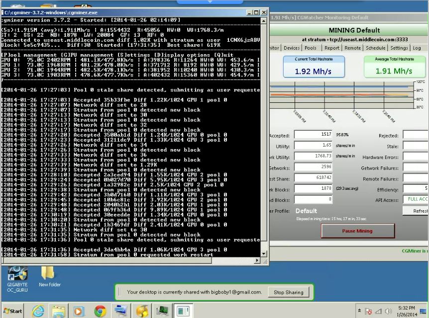Click right arrow of console horizontal scrollbar

(x=257, y=260)
